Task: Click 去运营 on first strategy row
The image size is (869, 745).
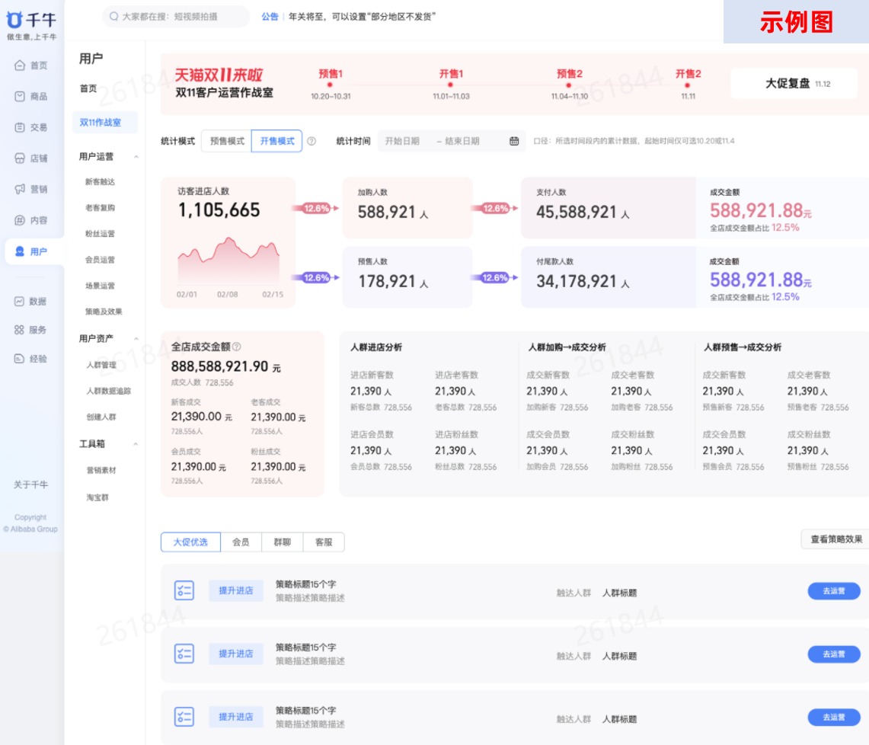Action: point(834,591)
